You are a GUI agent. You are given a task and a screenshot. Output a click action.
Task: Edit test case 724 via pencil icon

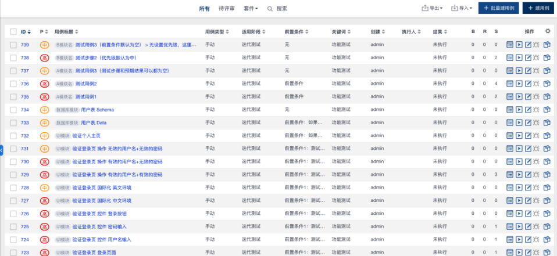529,239
